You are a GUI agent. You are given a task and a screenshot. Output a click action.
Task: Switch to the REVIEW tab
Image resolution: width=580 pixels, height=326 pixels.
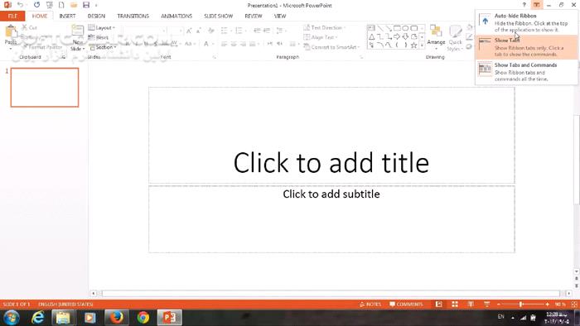[x=254, y=16]
